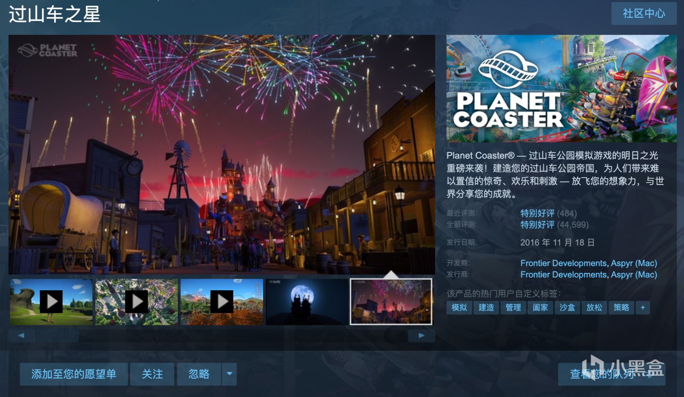This screenshot has height=397, width=684.
Task: Open recent reviews 特别好评 (484) link
Action: [549, 214]
